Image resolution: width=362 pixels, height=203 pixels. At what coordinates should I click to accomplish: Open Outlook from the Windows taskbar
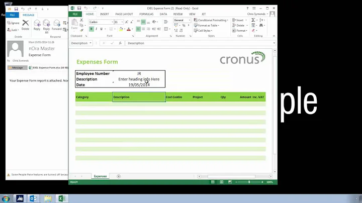coord(34,198)
